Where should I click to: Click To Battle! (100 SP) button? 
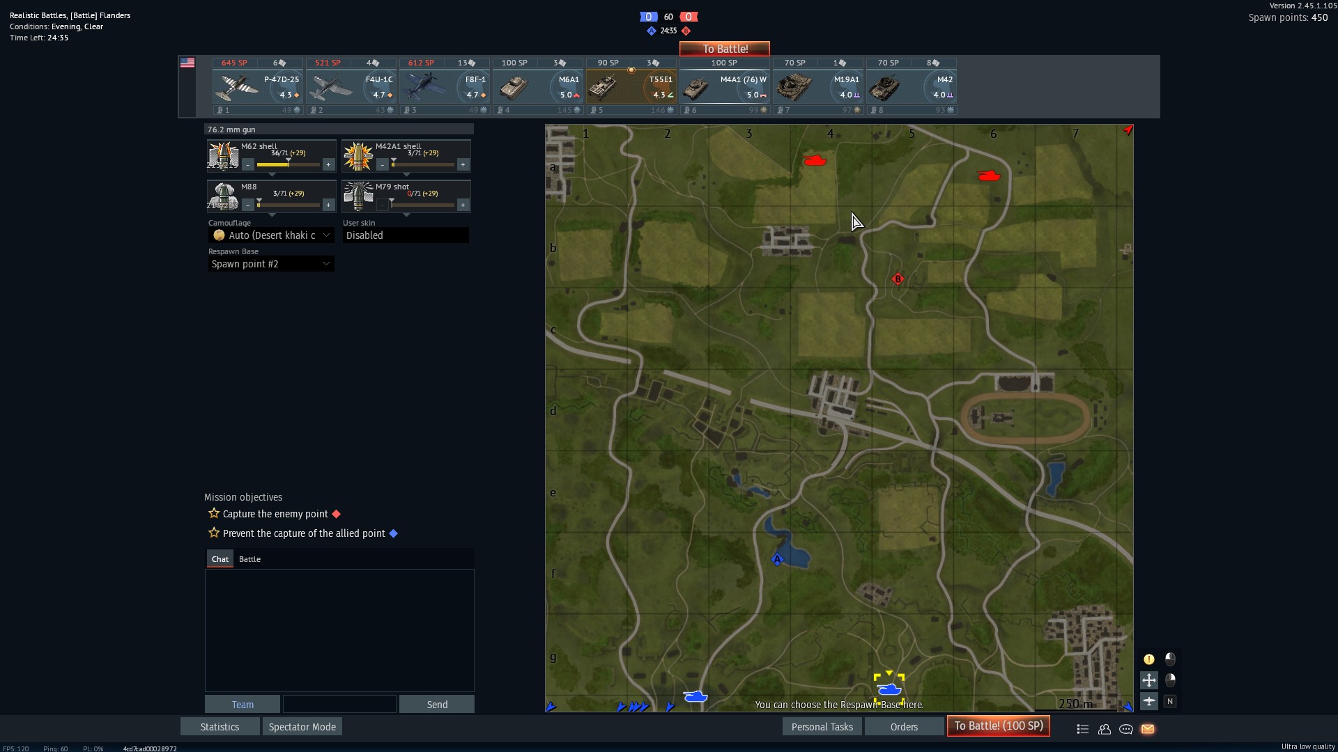coord(999,726)
